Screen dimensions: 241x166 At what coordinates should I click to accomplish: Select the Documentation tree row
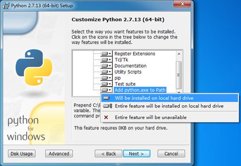131,66
